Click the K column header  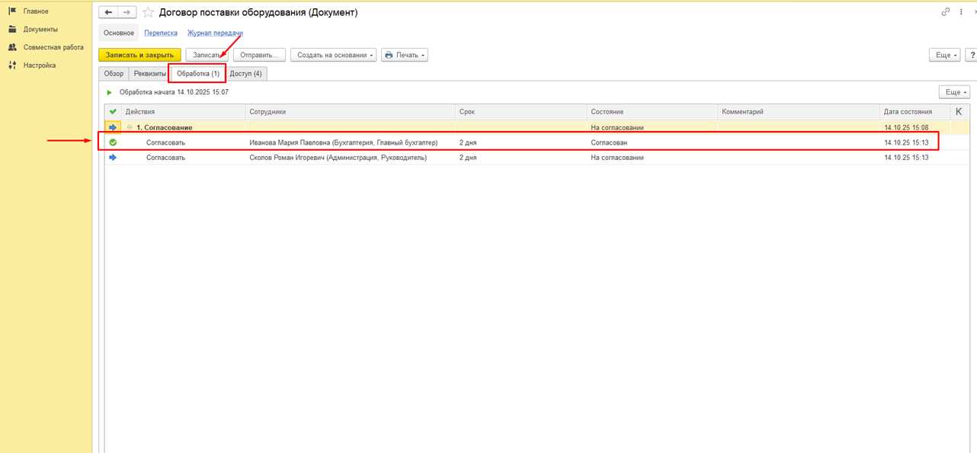pyautogui.click(x=959, y=112)
